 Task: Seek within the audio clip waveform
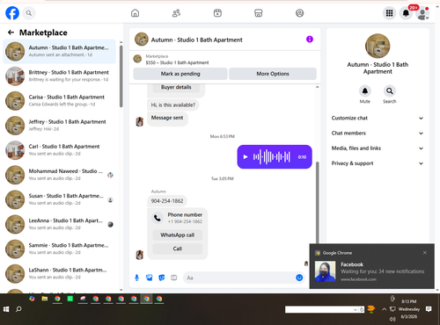(x=272, y=157)
